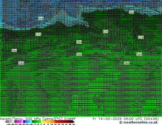The height and width of the screenshot is (125, 162).
Task: Click the '-54' legend value
Action: point(8,124)
